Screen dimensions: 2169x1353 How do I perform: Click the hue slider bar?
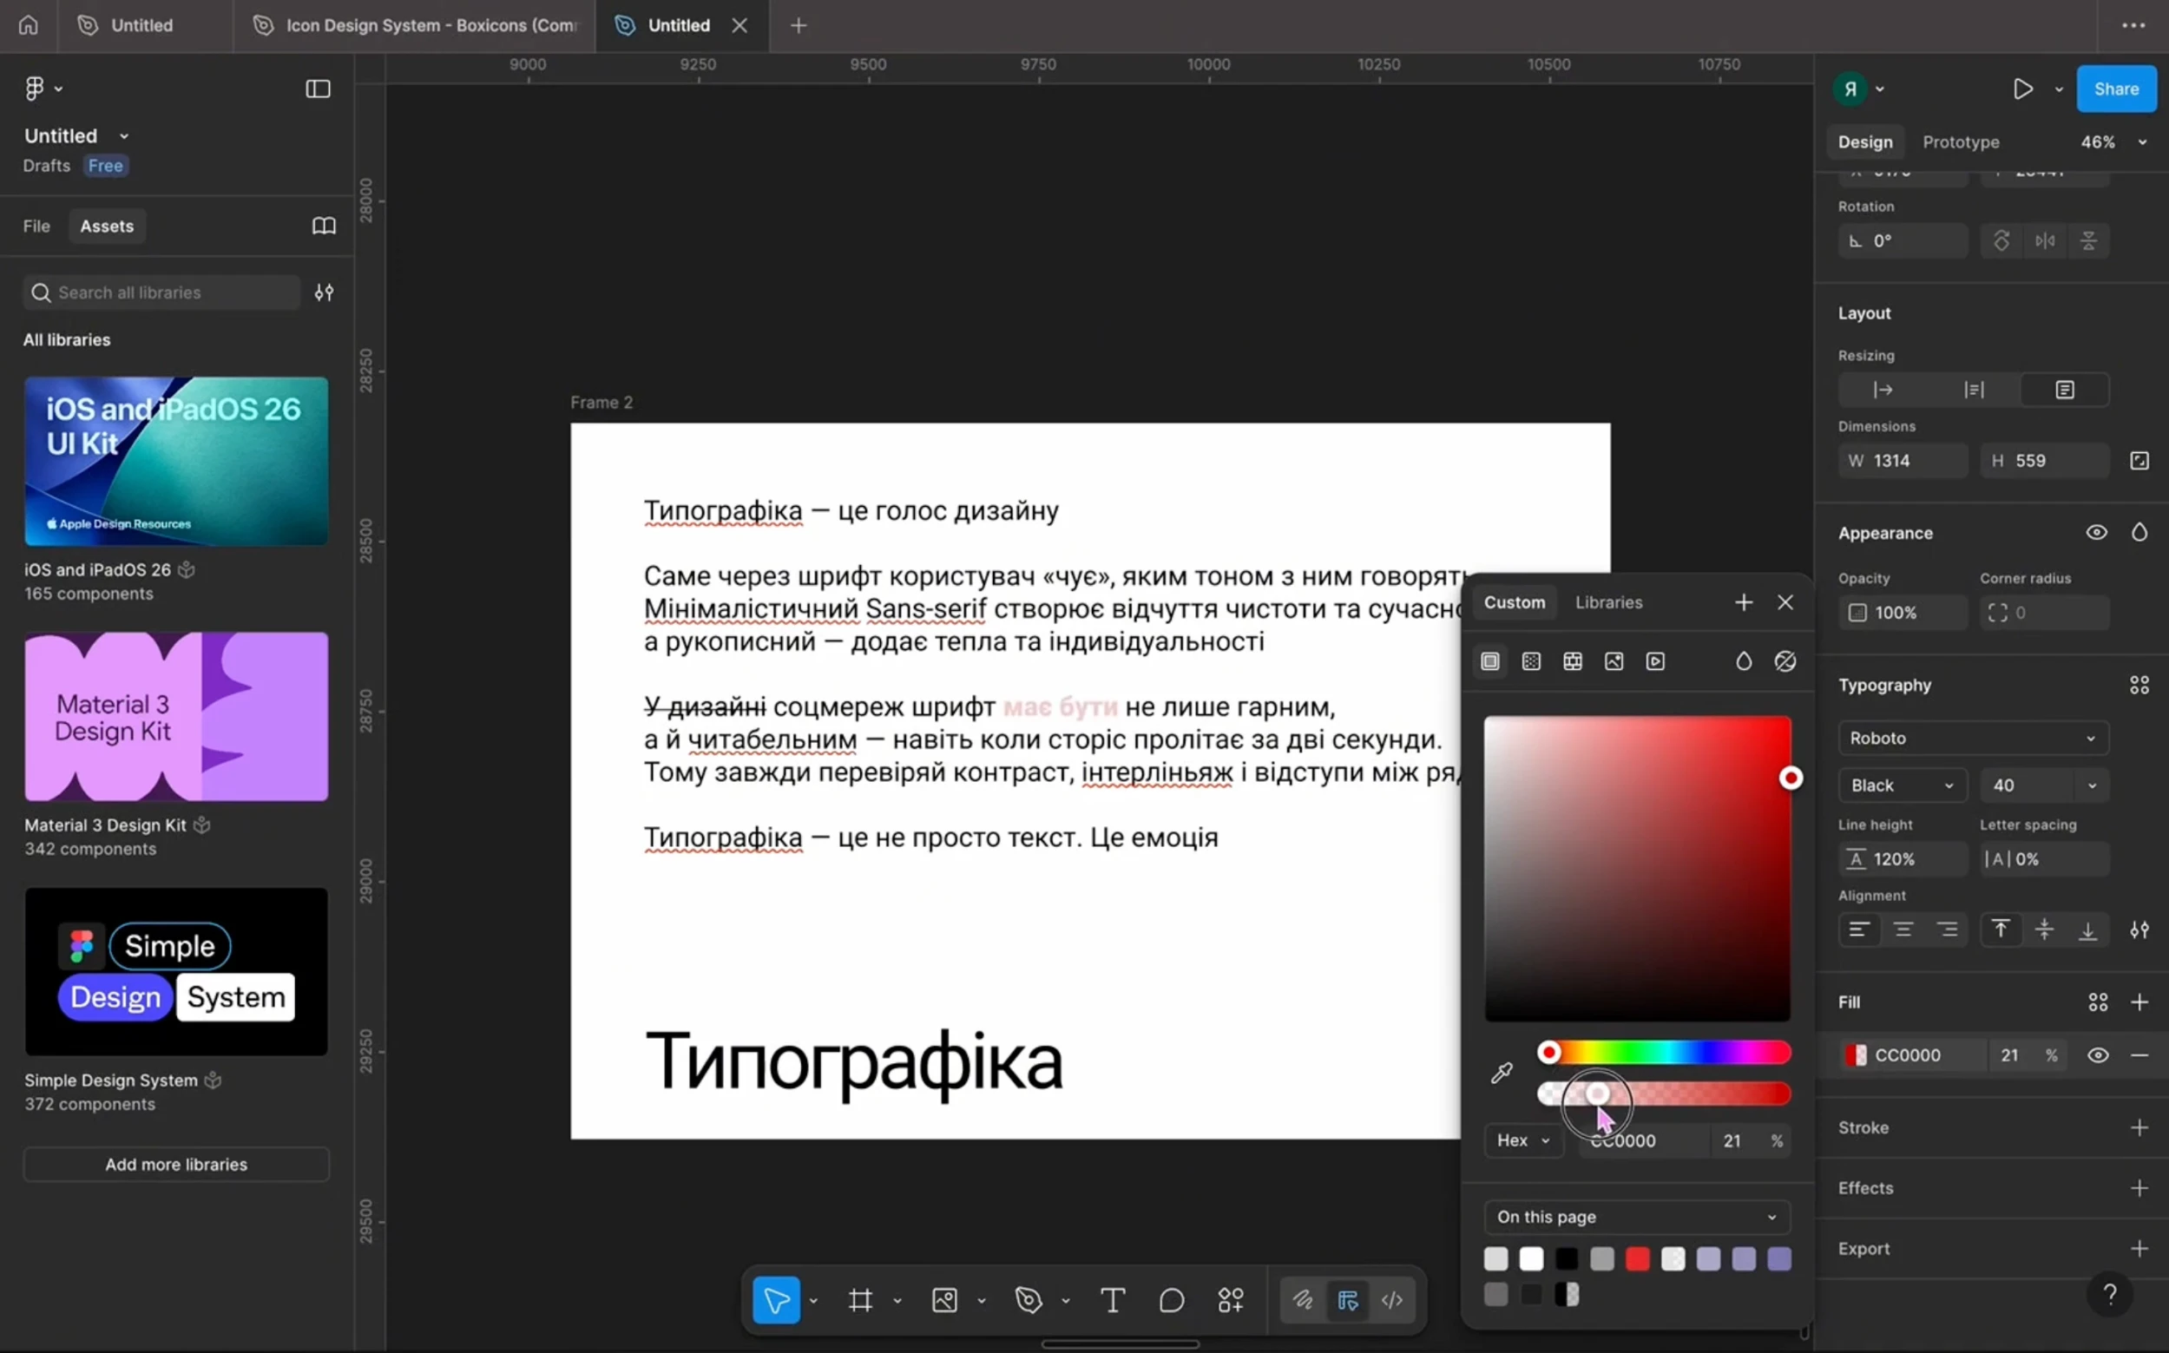tap(1664, 1053)
